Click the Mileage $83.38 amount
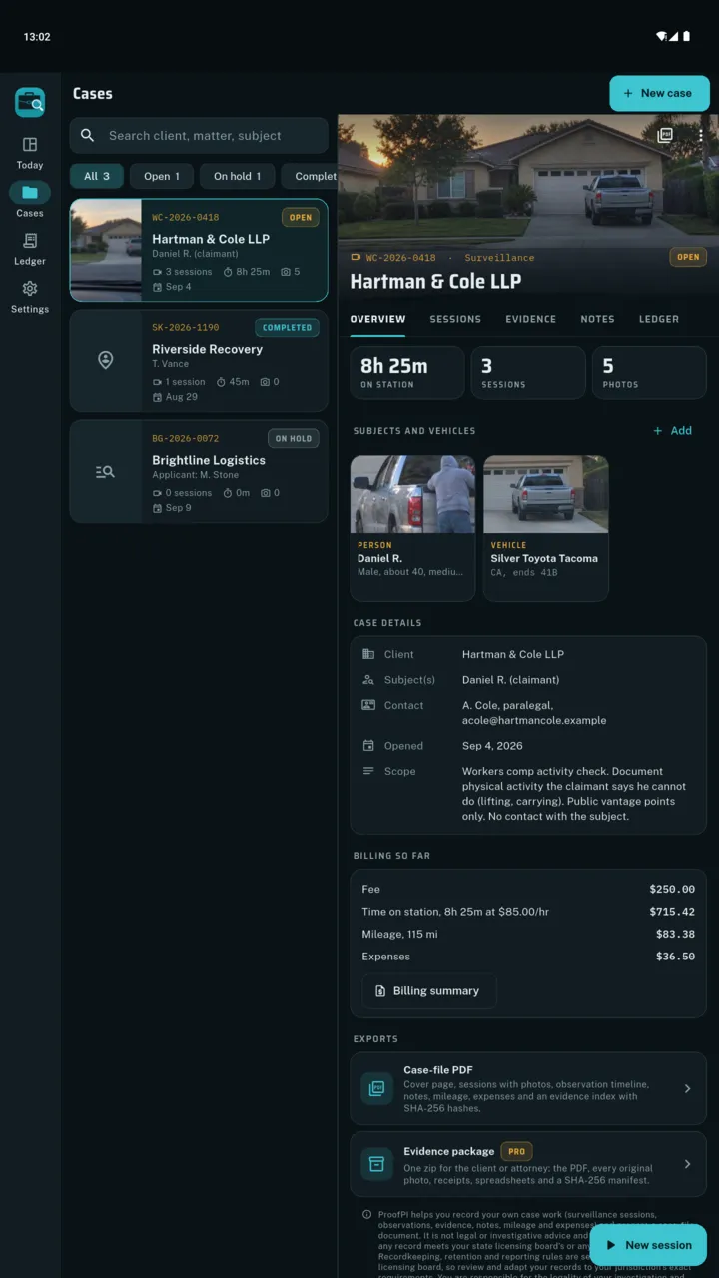 [x=676, y=935]
